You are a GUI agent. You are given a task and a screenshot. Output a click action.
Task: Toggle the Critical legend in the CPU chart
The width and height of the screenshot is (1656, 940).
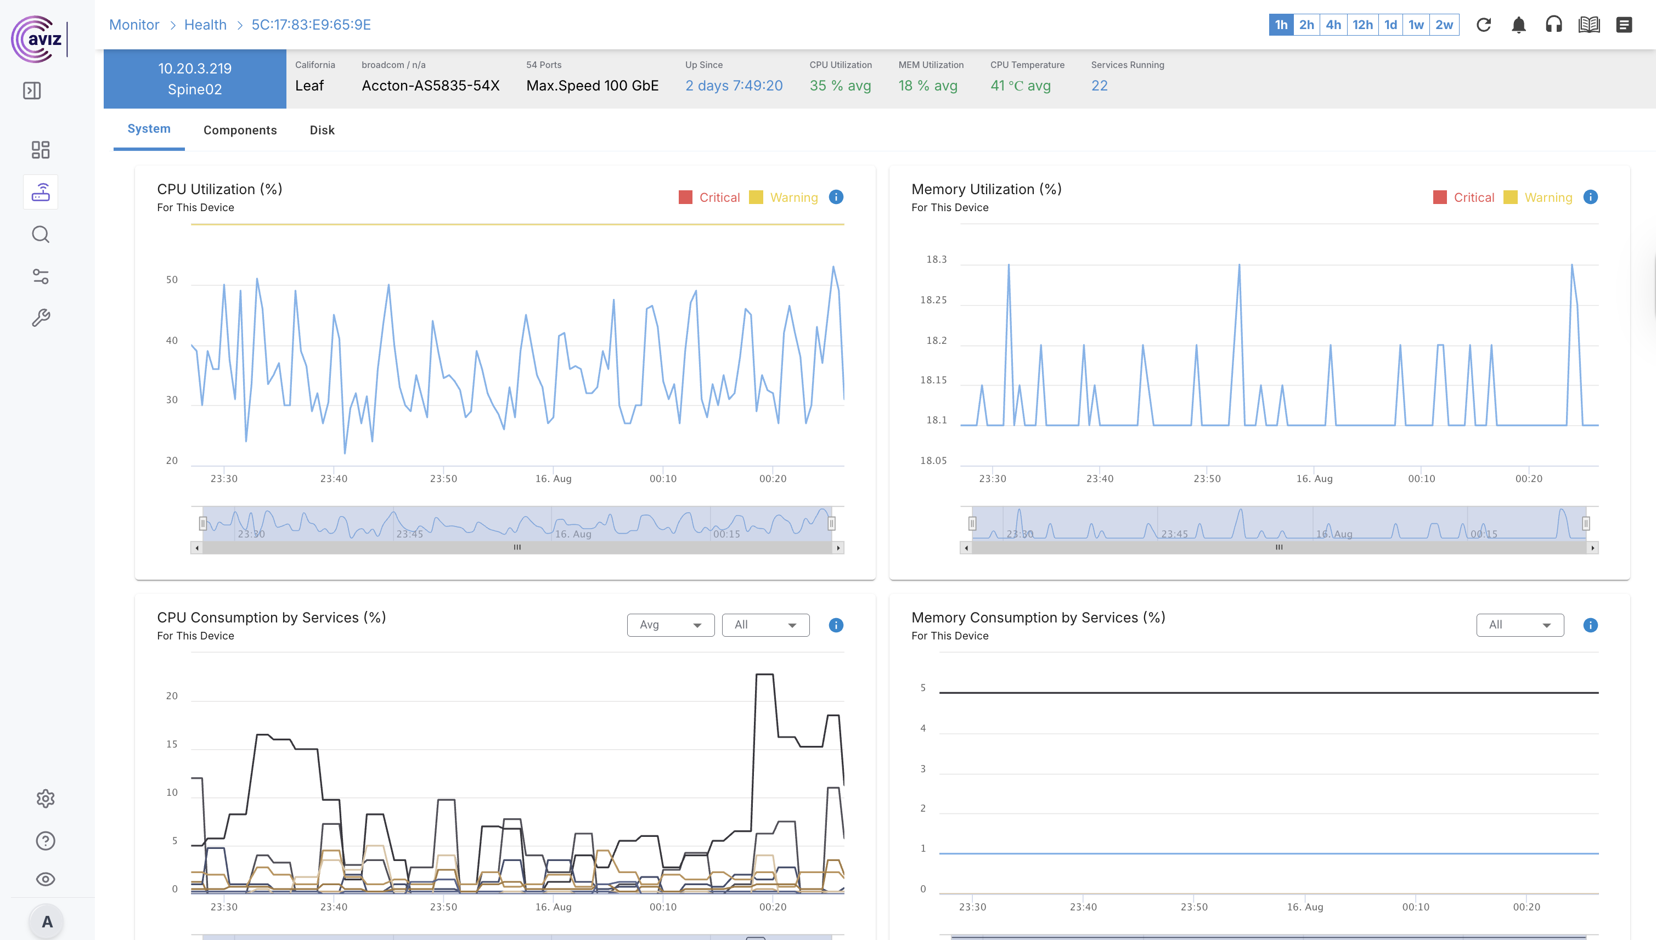click(710, 197)
